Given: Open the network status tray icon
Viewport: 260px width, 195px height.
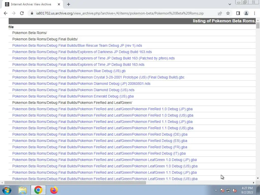Looking at the screenshot, I should (228, 190).
